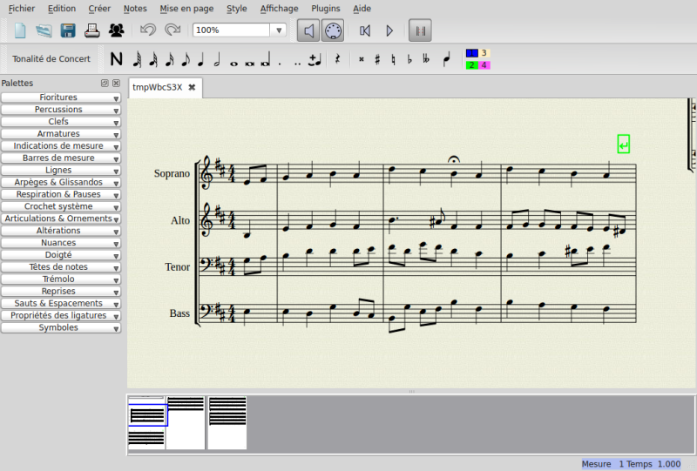Open the 100% zoom dropdown
697x471 pixels.
click(279, 30)
